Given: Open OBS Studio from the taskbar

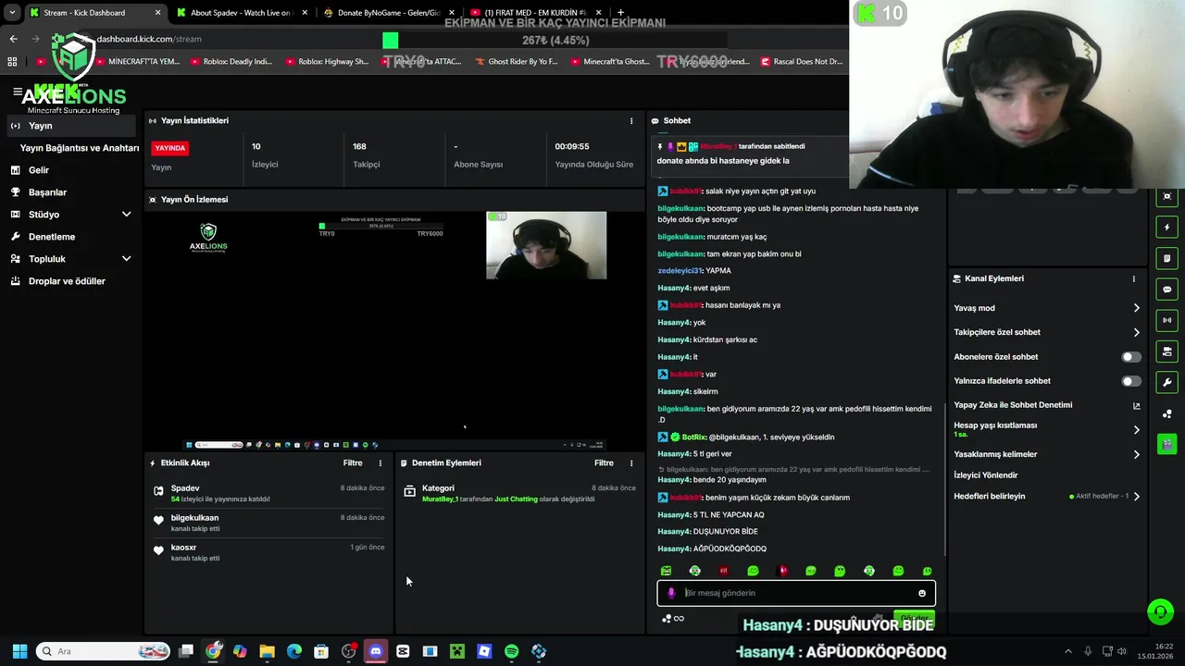Looking at the screenshot, I should pos(349,651).
